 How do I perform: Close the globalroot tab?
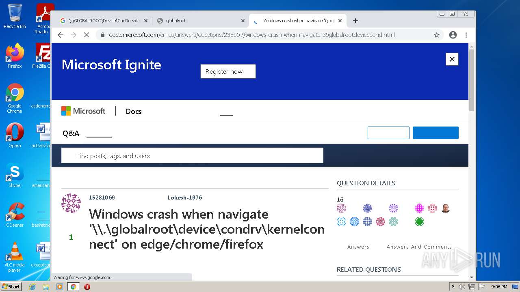coord(243,21)
